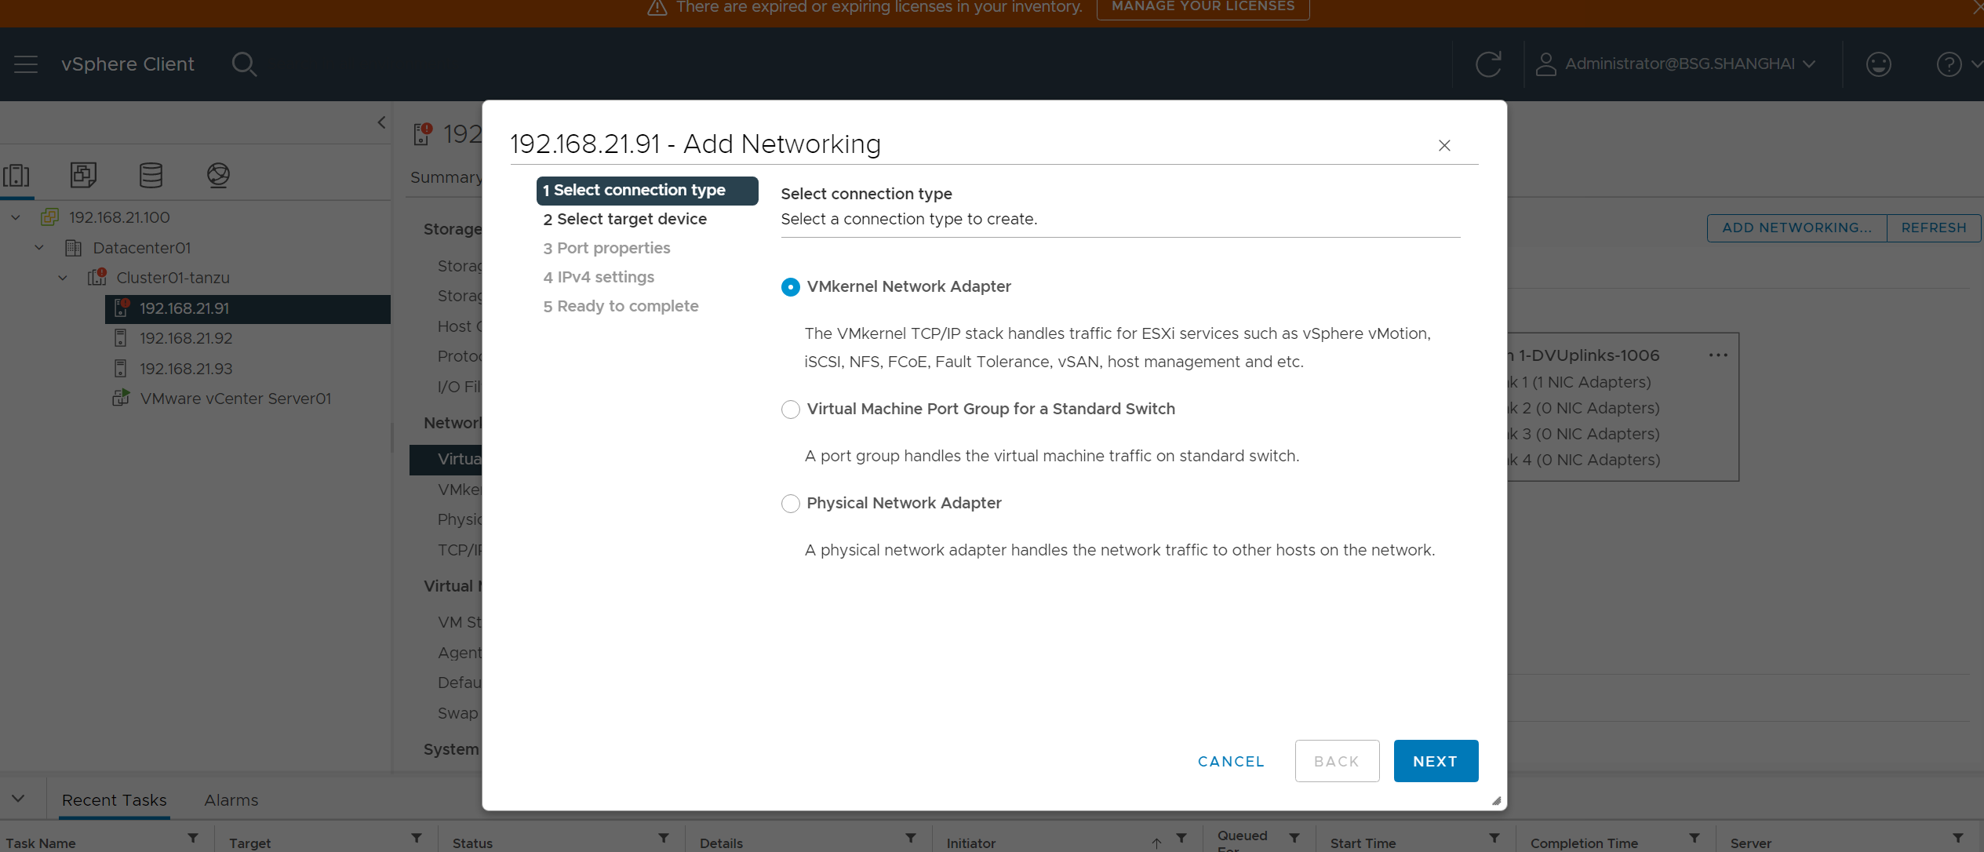This screenshot has height=852, width=1984.
Task: Click CANCEL in Add Networking dialog
Action: click(1230, 761)
